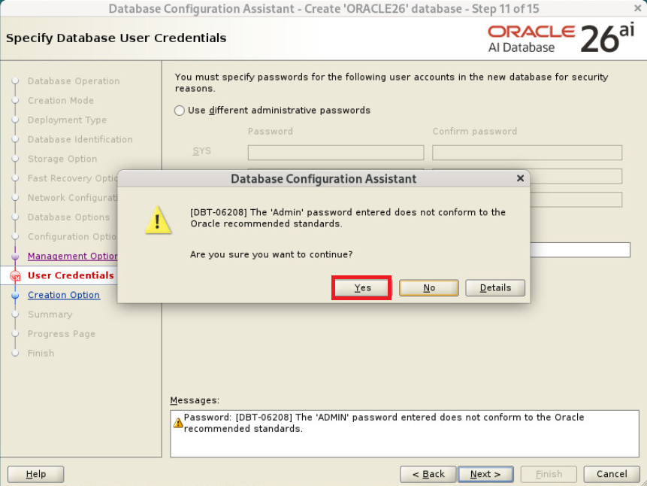Click the warning icon in Messages box
This screenshot has height=486, width=647.
(x=178, y=423)
